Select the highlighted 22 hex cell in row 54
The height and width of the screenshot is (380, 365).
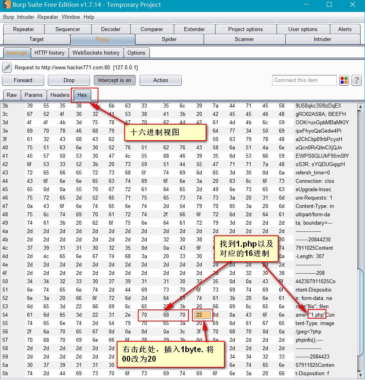tap(202, 315)
